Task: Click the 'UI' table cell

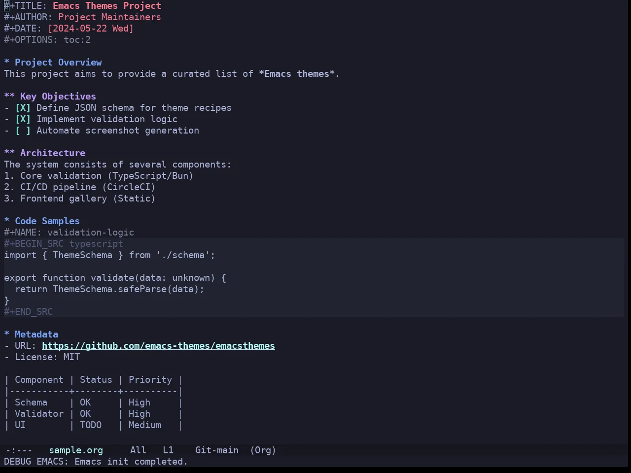Action: (x=20, y=425)
